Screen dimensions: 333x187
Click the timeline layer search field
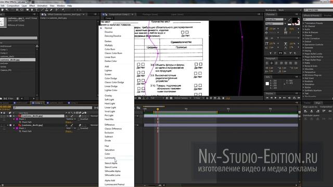[53, 108]
